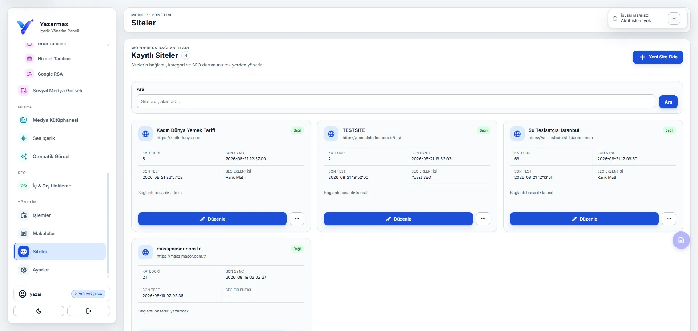
Task: Click the plus icon on Yeni Site Ekle
Action: pyautogui.click(x=642, y=57)
